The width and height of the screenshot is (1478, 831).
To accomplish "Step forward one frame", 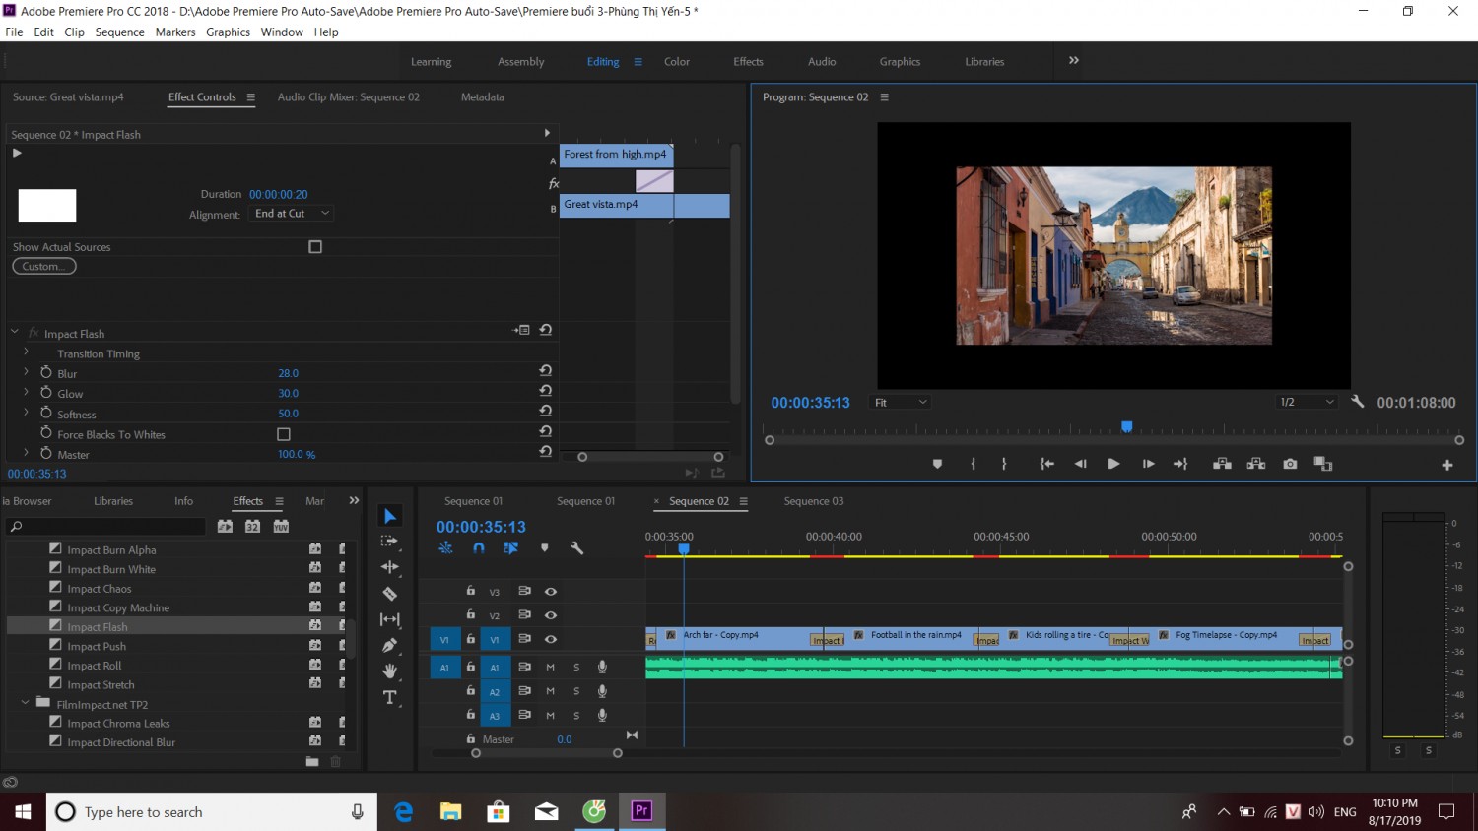I will [x=1148, y=464].
